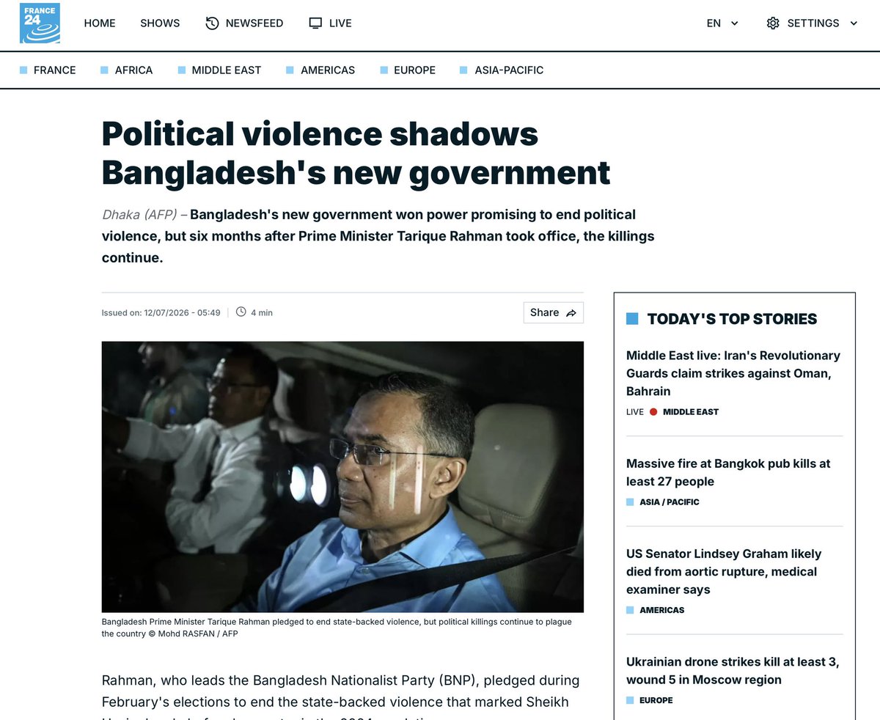
Task: Click the article headline about Bangladesh
Action: click(356, 153)
